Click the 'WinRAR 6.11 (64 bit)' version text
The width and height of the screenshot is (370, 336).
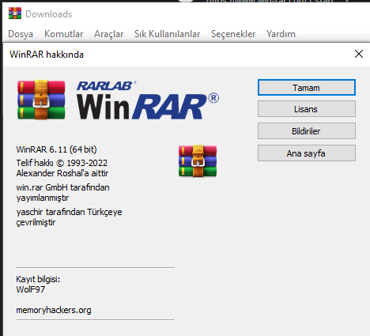pyautogui.click(x=56, y=149)
